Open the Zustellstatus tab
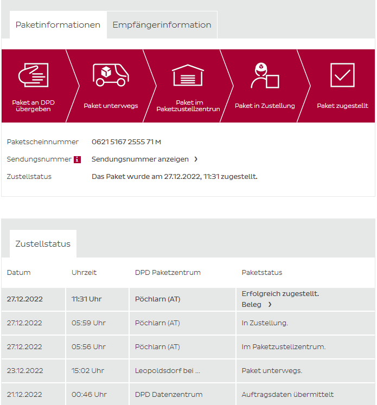Viewport: 377px width, 405px height. pos(43,244)
